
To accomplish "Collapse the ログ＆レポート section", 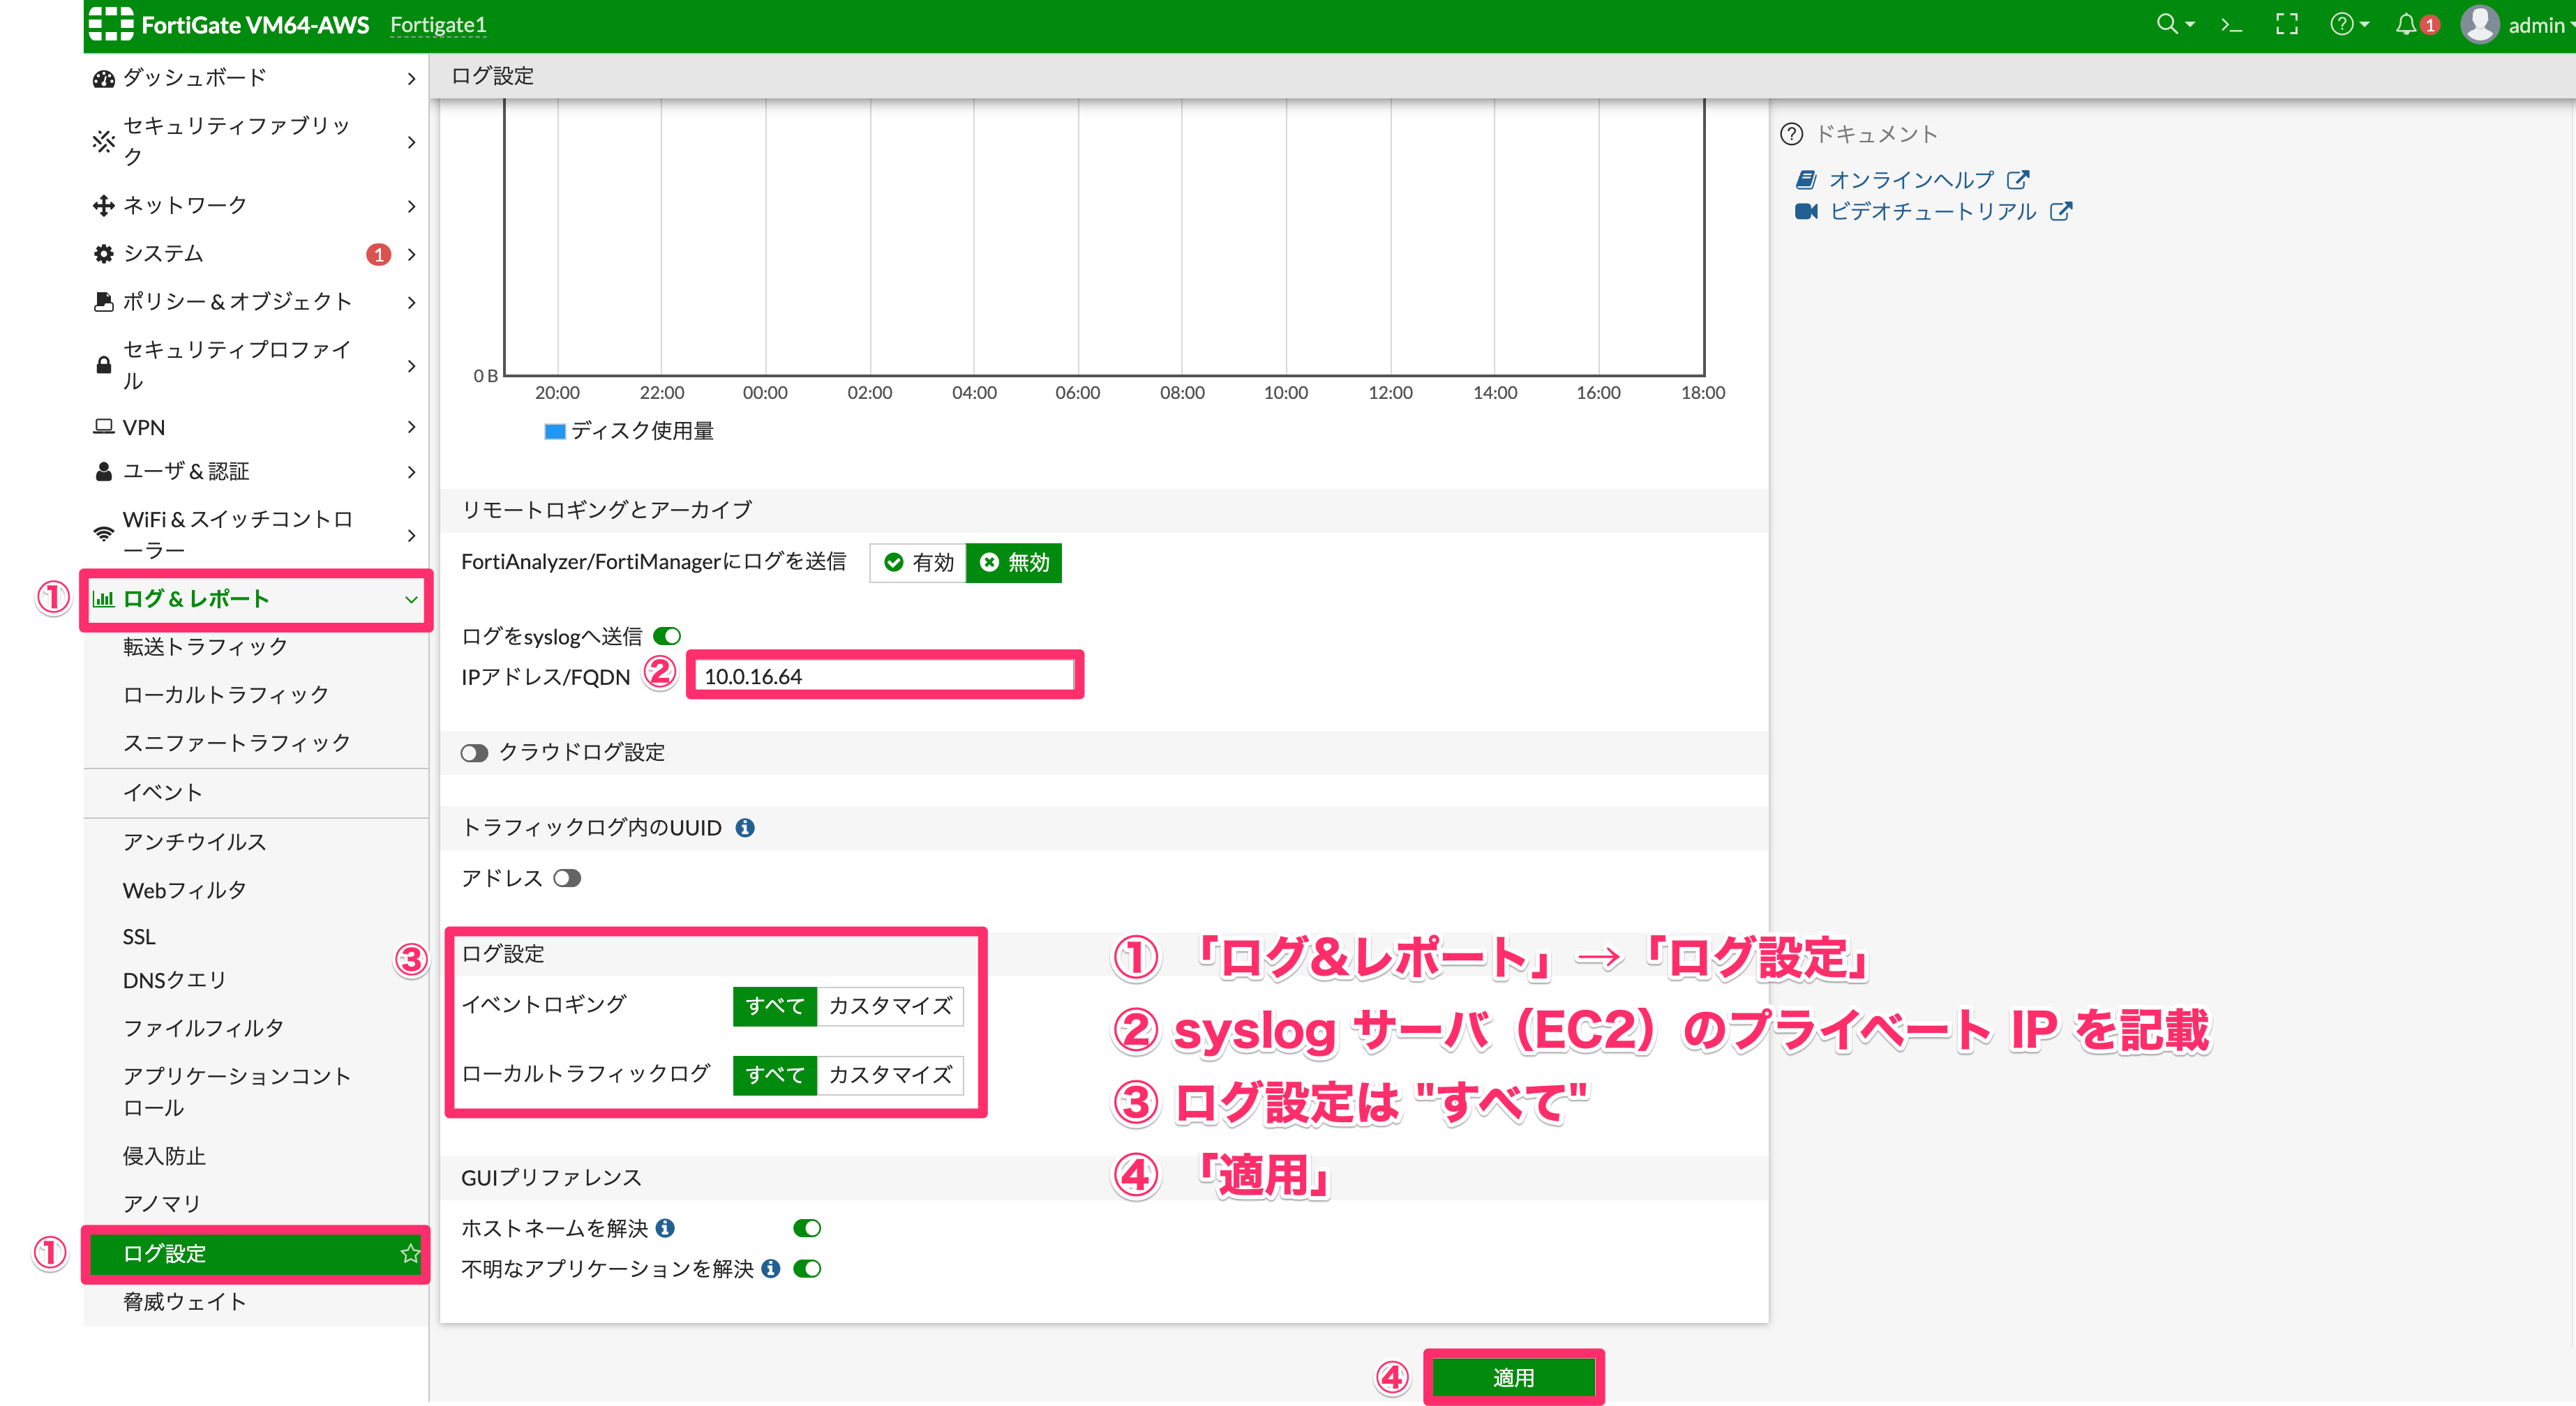I will (x=255, y=598).
